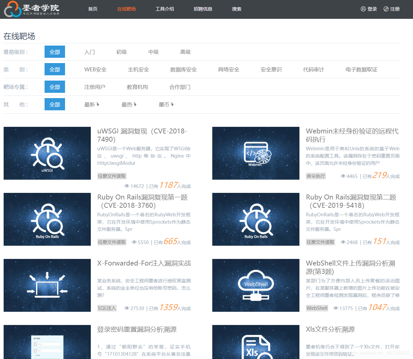Viewport: 413px width, 359px height.
Task: Click the eye icon beside 4465 views
Action: pos(343,176)
